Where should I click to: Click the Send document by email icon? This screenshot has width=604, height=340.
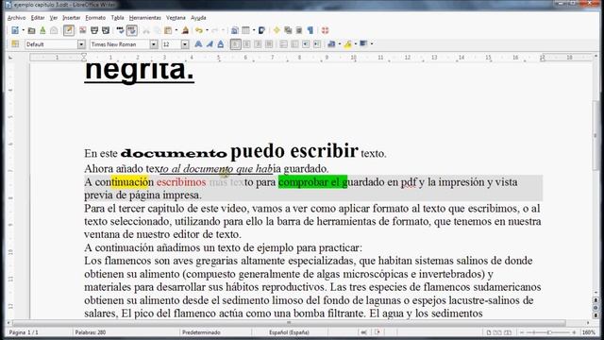coord(54,30)
